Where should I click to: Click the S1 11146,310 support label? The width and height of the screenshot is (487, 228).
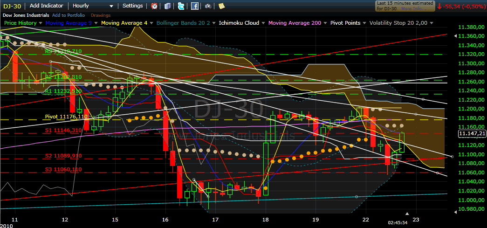[64, 131]
